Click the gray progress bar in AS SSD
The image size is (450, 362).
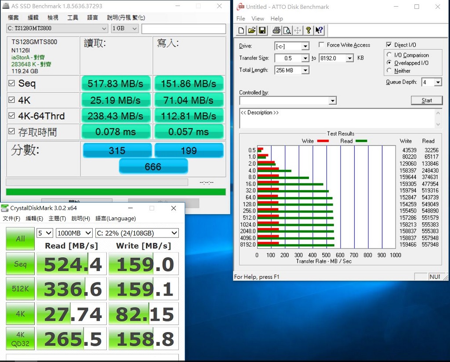coord(97,182)
